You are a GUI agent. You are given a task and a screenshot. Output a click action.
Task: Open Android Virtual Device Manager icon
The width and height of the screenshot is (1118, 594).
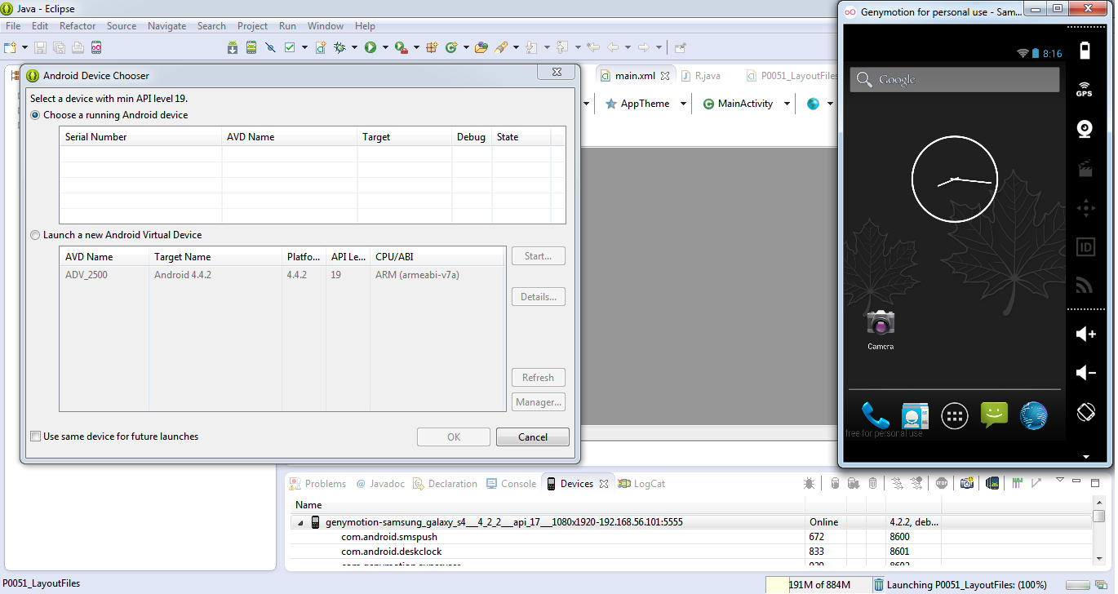pyautogui.click(x=251, y=47)
